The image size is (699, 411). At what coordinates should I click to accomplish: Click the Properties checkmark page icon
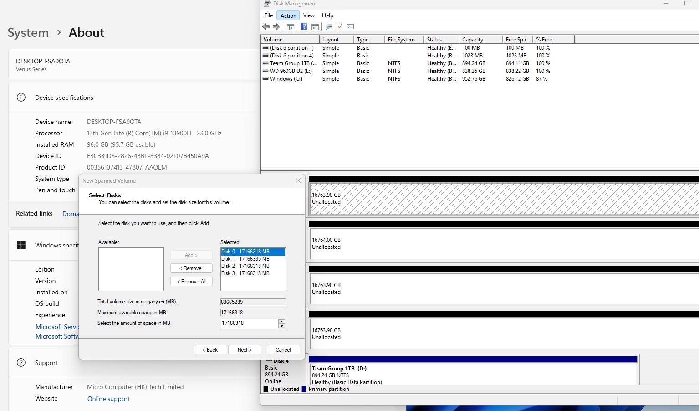pos(340,27)
